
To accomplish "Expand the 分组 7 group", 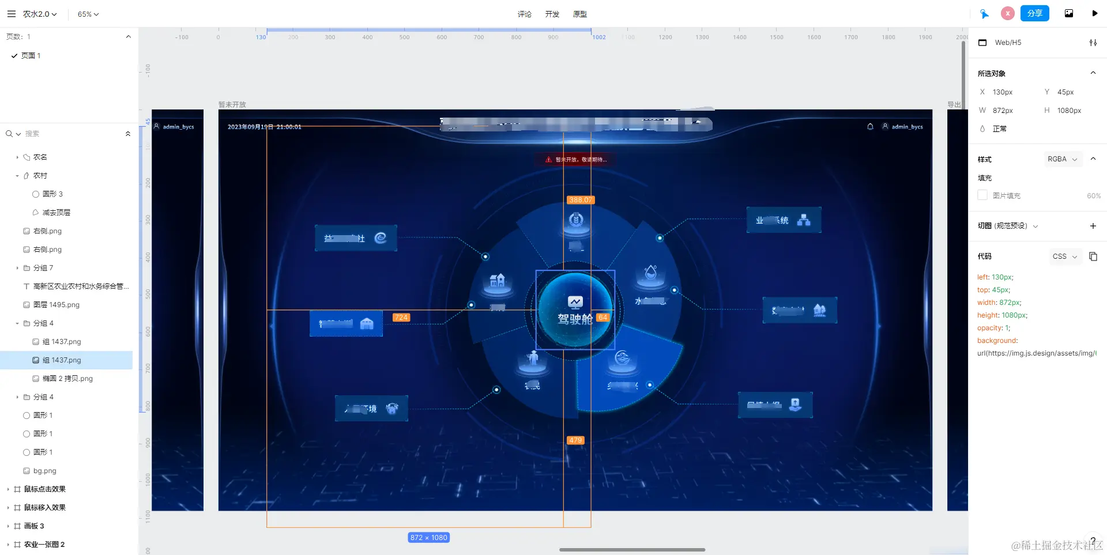I will pos(17,267).
